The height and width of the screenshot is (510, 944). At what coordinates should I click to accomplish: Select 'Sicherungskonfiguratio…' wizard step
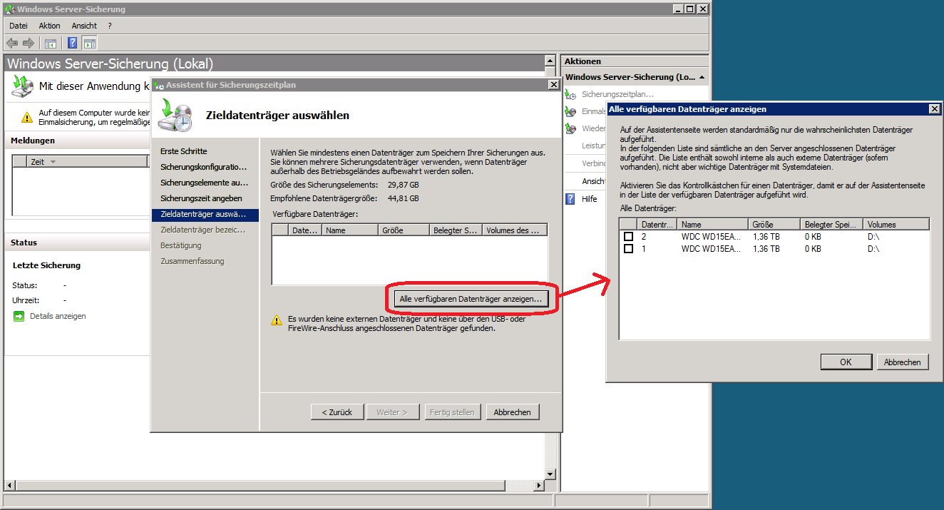pos(204,167)
